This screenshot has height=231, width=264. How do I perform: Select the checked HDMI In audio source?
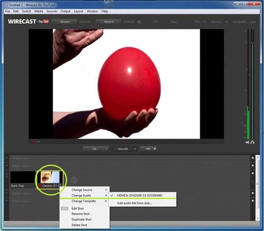point(140,195)
